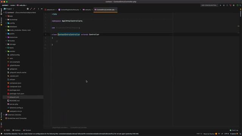The image size is (242, 136).
Task: Click the Add Configuration button
Action: (209, 5)
